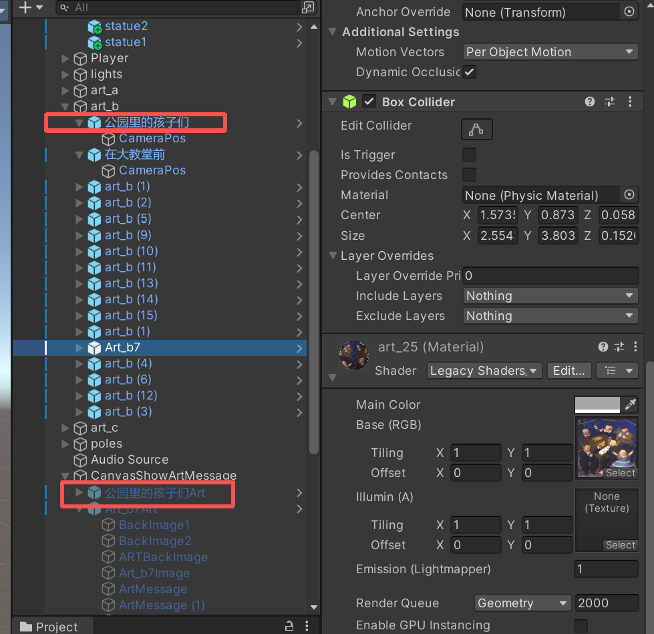This screenshot has width=654, height=634.
Task: Open the material list view options dropdown
Action: pyautogui.click(x=617, y=370)
